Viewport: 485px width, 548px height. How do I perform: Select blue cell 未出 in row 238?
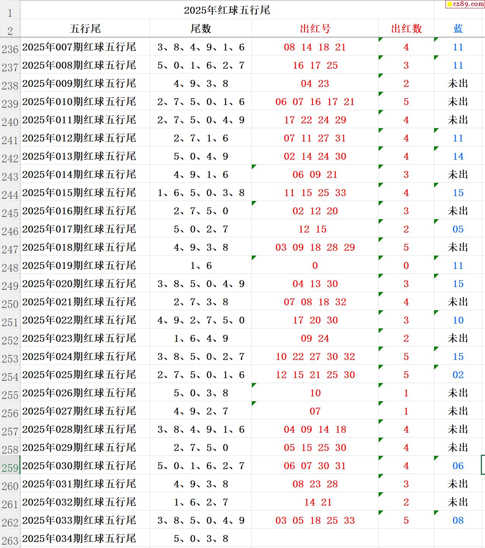click(x=458, y=83)
